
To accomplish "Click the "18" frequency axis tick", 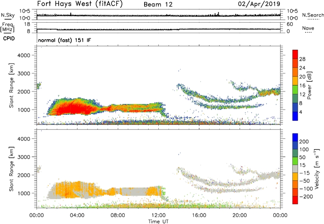I will pos(27,24).
